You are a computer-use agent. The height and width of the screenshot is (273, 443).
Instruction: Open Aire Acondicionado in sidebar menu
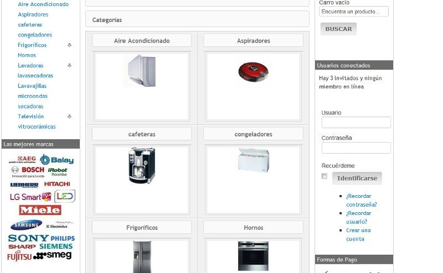[43, 4]
